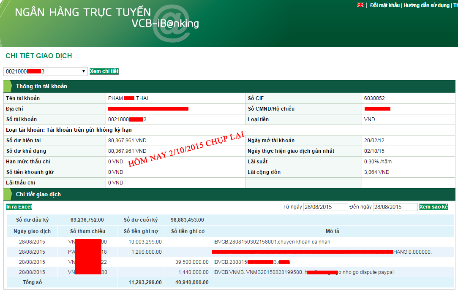Click the 'Đến ngày' date field
The height and width of the screenshot is (290, 458).
(395, 207)
